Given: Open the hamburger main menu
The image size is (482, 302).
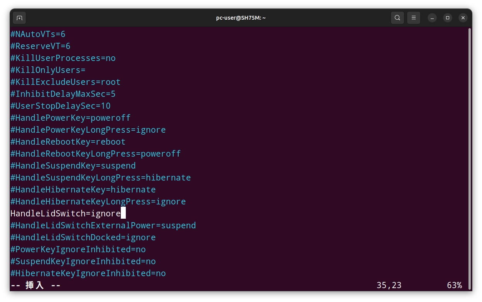Looking at the screenshot, I should click(414, 18).
